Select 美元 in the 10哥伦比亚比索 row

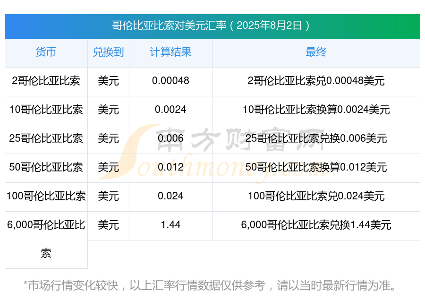(108, 110)
